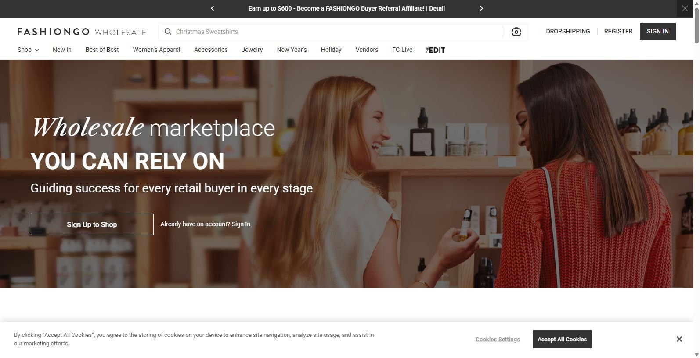Open Women's Apparel category
The image size is (700, 358).
tap(156, 50)
